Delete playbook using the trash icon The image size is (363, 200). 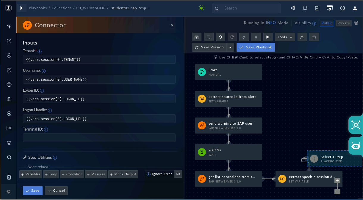314,37
